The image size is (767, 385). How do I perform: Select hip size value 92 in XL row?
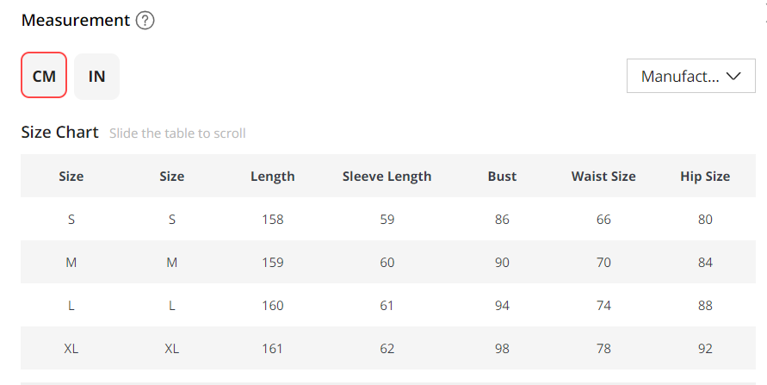(x=705, y=349)
